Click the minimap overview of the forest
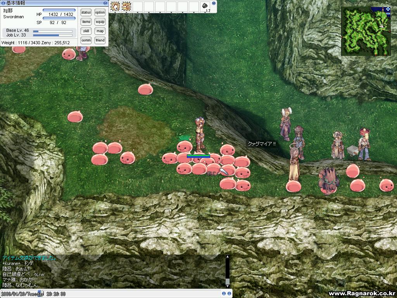Screen dimensions: 397x298 366,31
